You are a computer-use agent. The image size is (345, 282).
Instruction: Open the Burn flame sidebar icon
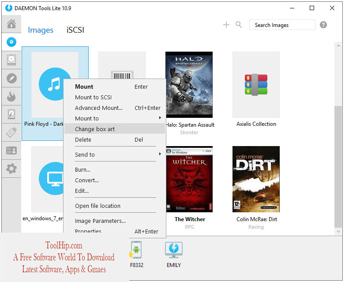(11, 96)
